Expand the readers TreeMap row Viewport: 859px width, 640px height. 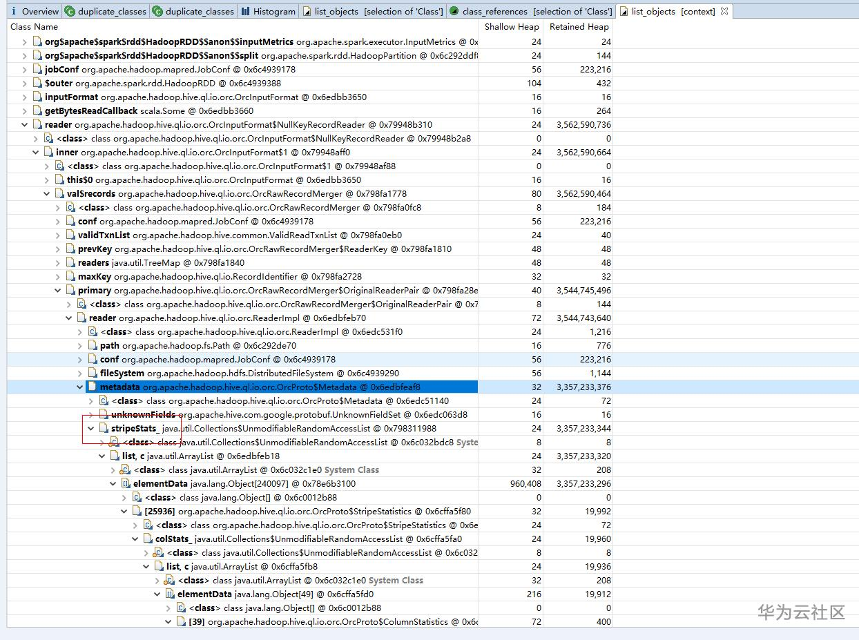(58, 262)
